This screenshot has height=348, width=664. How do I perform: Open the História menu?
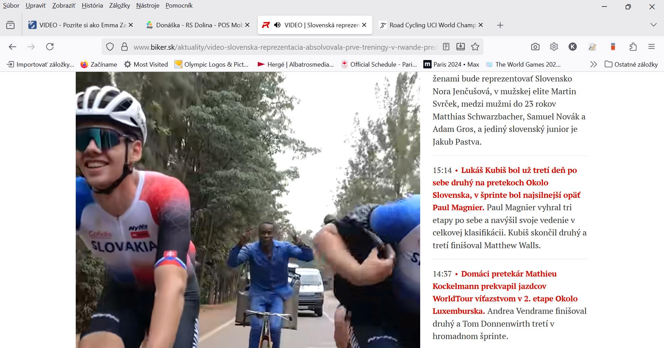pyautogui.click(x=92, y=6)
